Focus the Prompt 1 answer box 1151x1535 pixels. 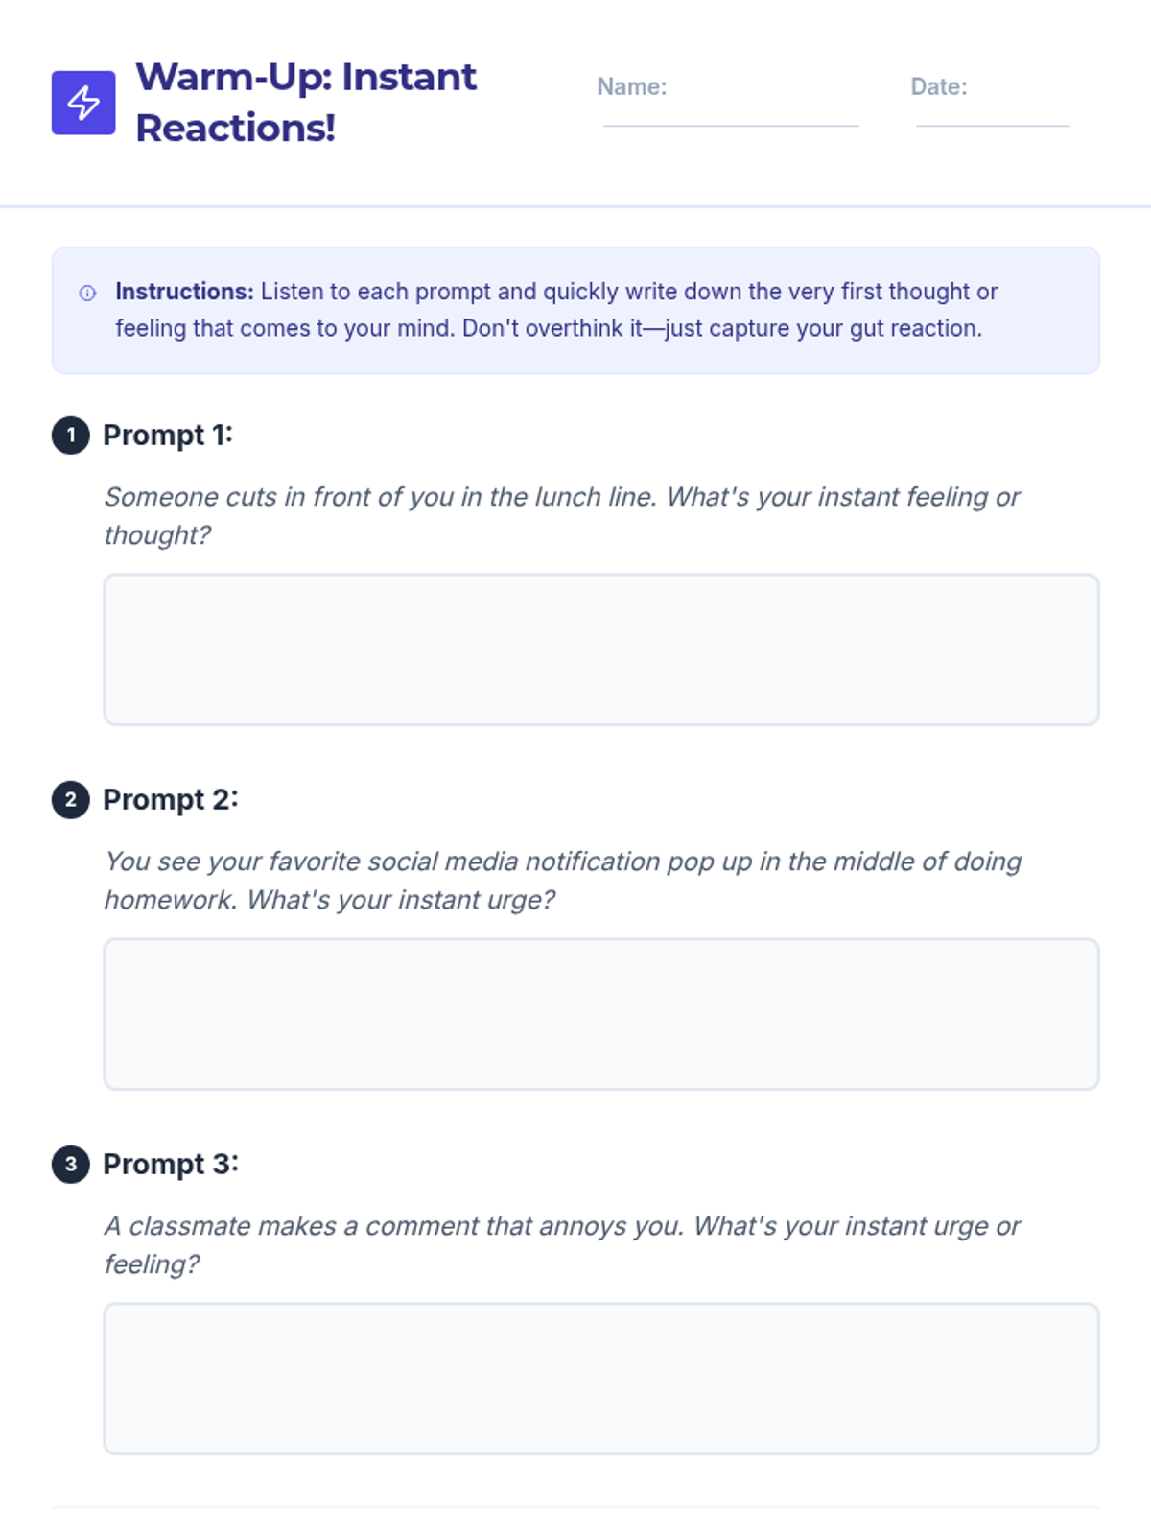(601, 649)
